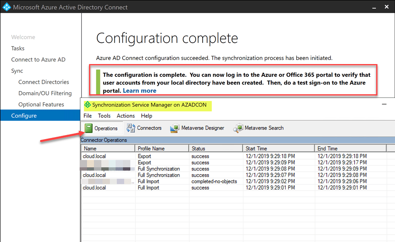The width and height of the screenshot is (395, 242).
Task: Sort by the End Time column header
Action: pyautogui.click(x=350, y=149)
